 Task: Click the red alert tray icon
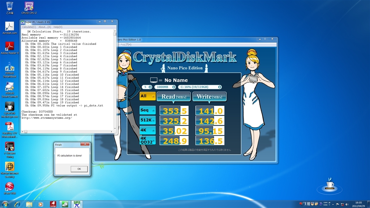pyautogui.click(x=301, y=204)
